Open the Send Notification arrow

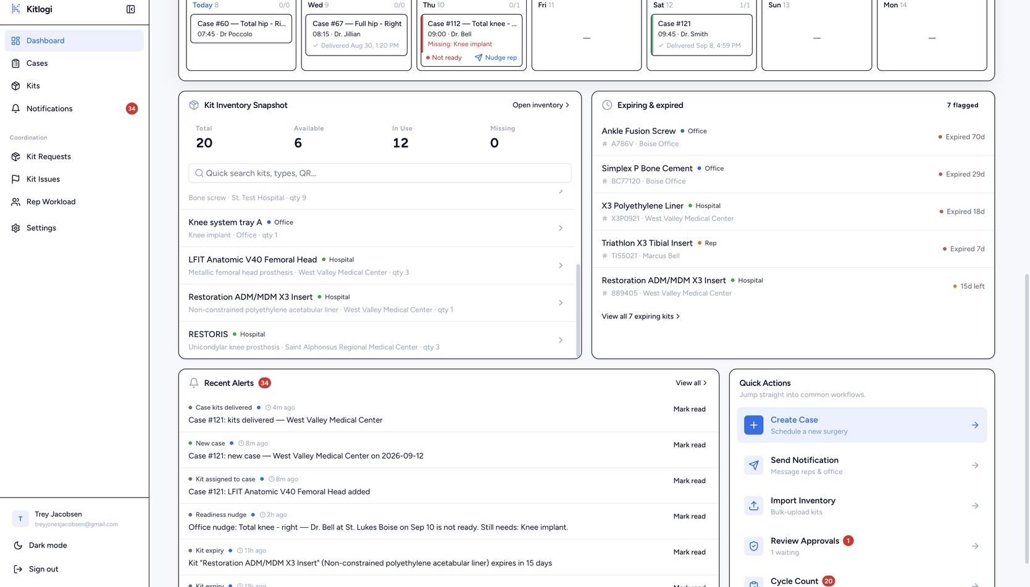(x=975, y=465)
